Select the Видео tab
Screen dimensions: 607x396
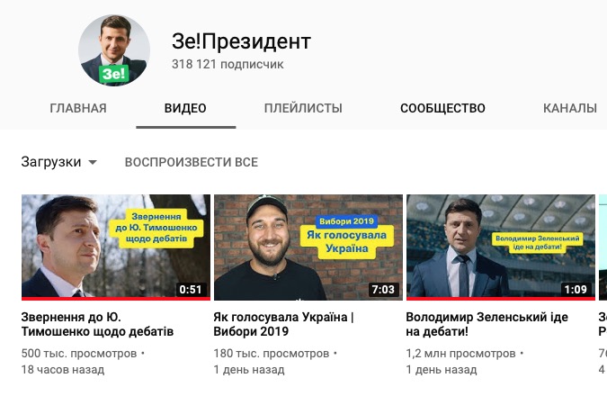point(185,108)
